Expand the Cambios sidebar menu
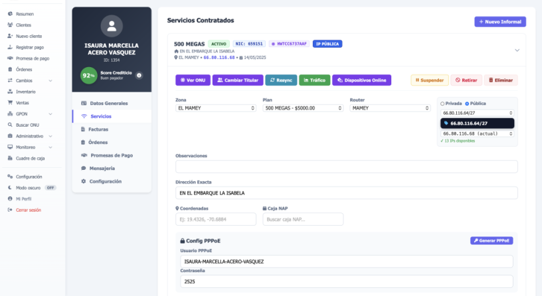Image resolution: width=542 pixels, height=296 pixels. click(x=50, y=80)
